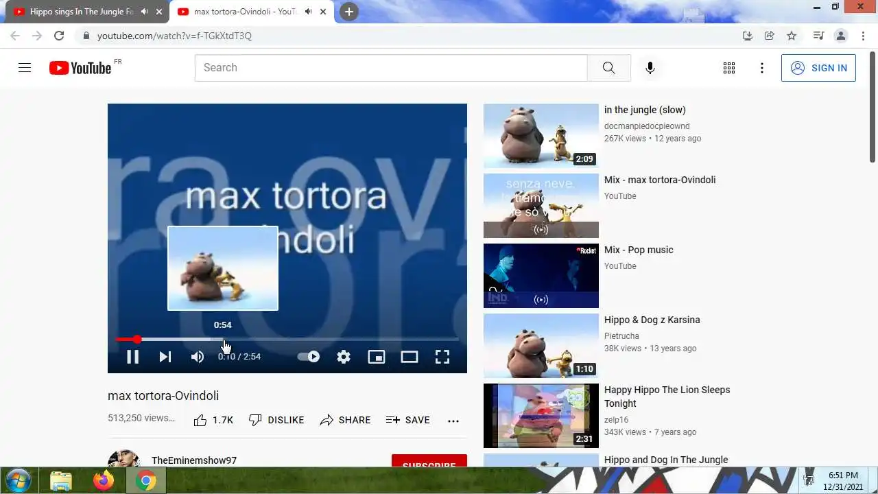Open the Windows Start button
This screenshot has height=494, width=878.
tap(18, 480)
